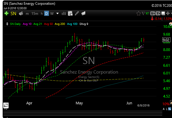
Task: Toggle the star favorite icon
Action: 139,13
